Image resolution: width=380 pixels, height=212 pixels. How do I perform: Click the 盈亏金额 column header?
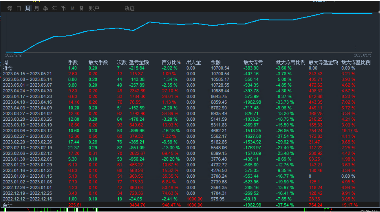[x=139, y=62]
